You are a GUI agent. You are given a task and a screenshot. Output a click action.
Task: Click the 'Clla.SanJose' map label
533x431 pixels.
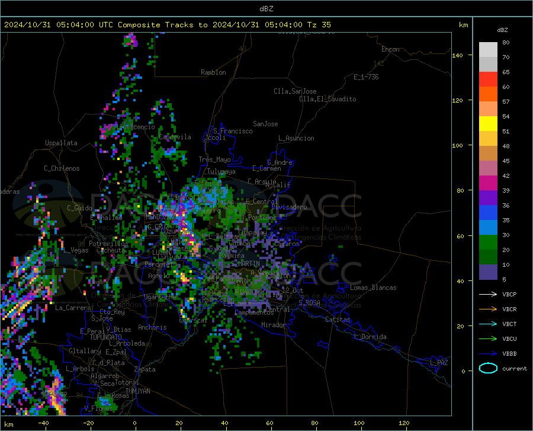click(295, 91)
